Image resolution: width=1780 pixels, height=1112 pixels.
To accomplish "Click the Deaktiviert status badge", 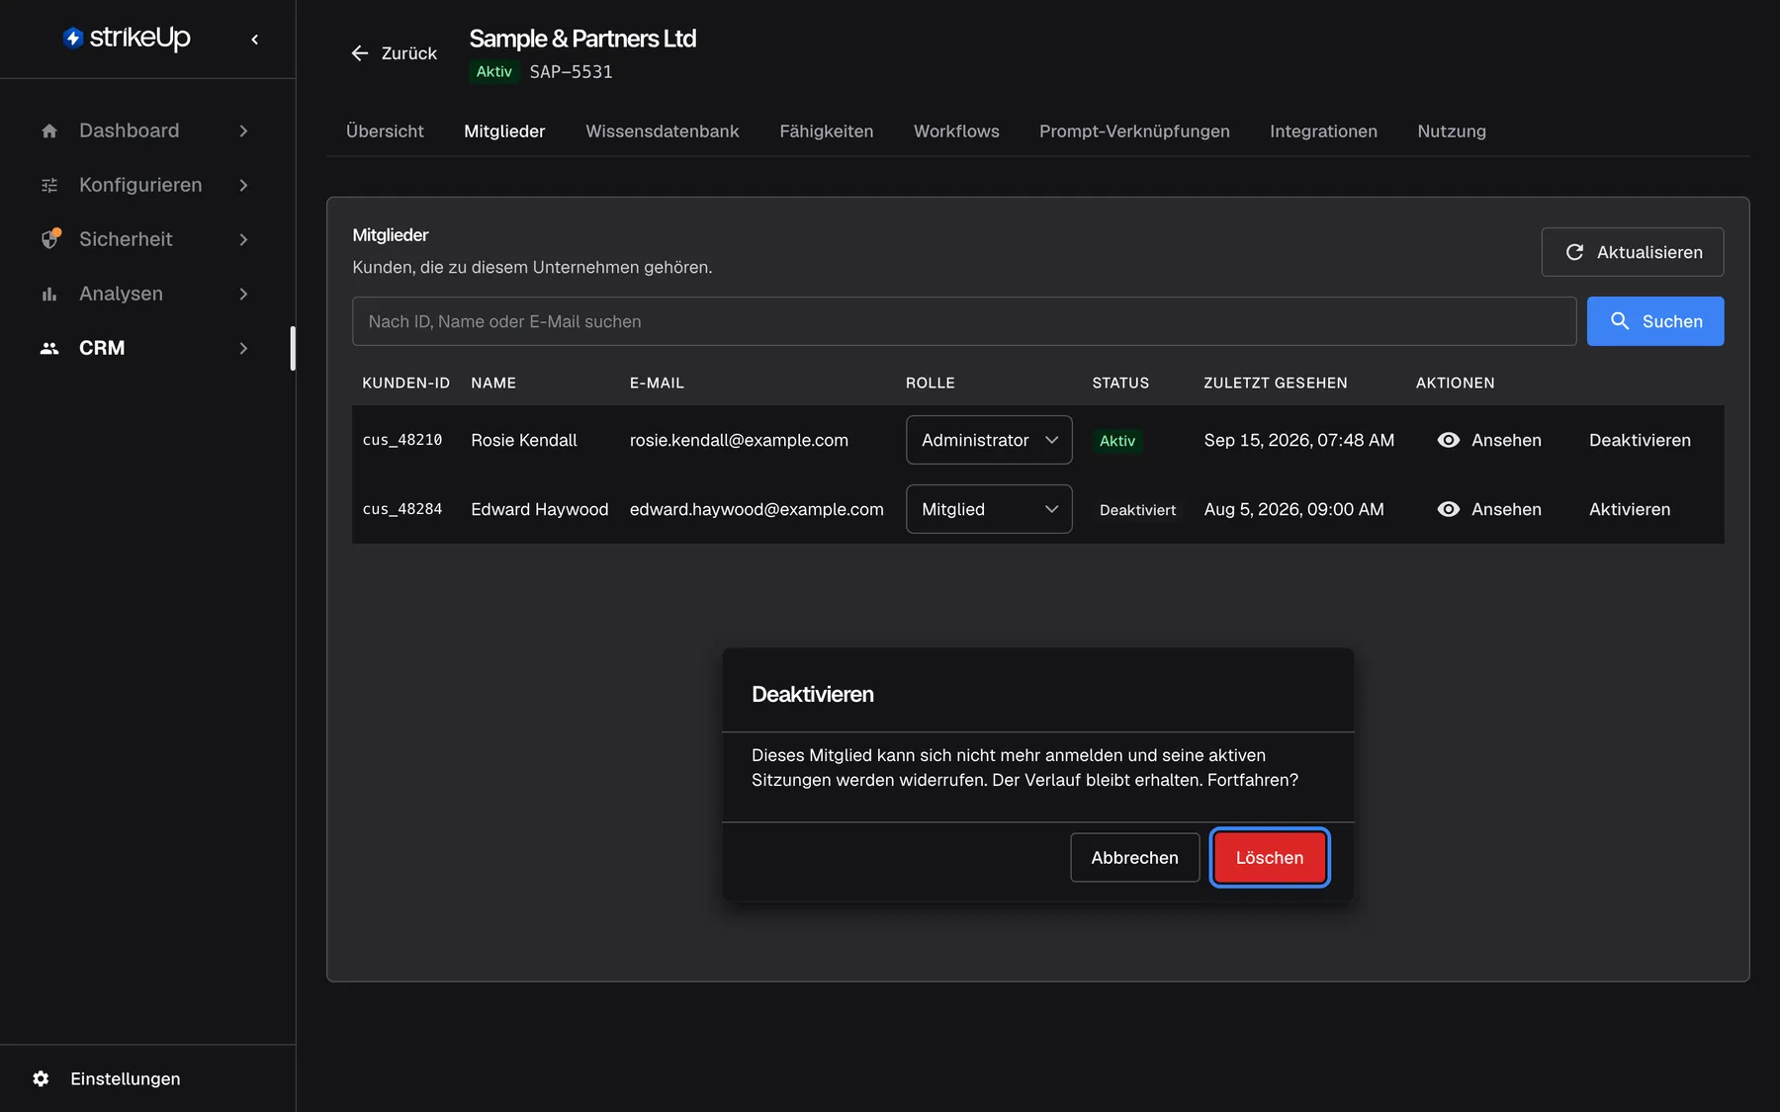I will (1137, 510).
